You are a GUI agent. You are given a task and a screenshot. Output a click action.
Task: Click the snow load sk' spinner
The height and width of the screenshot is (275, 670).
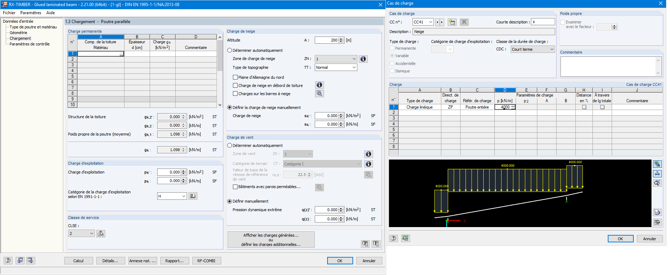(x=341, y=116)
